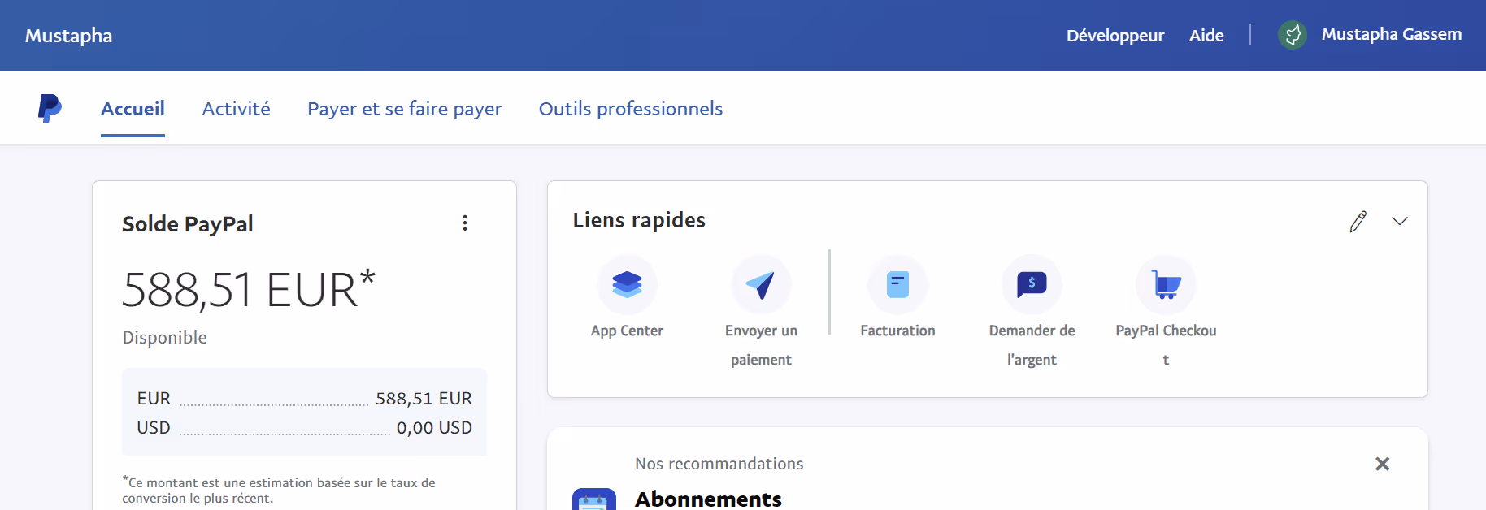Click the Solde PayPal heading
The image size is (1486, 510).
[x=188, y=223]
